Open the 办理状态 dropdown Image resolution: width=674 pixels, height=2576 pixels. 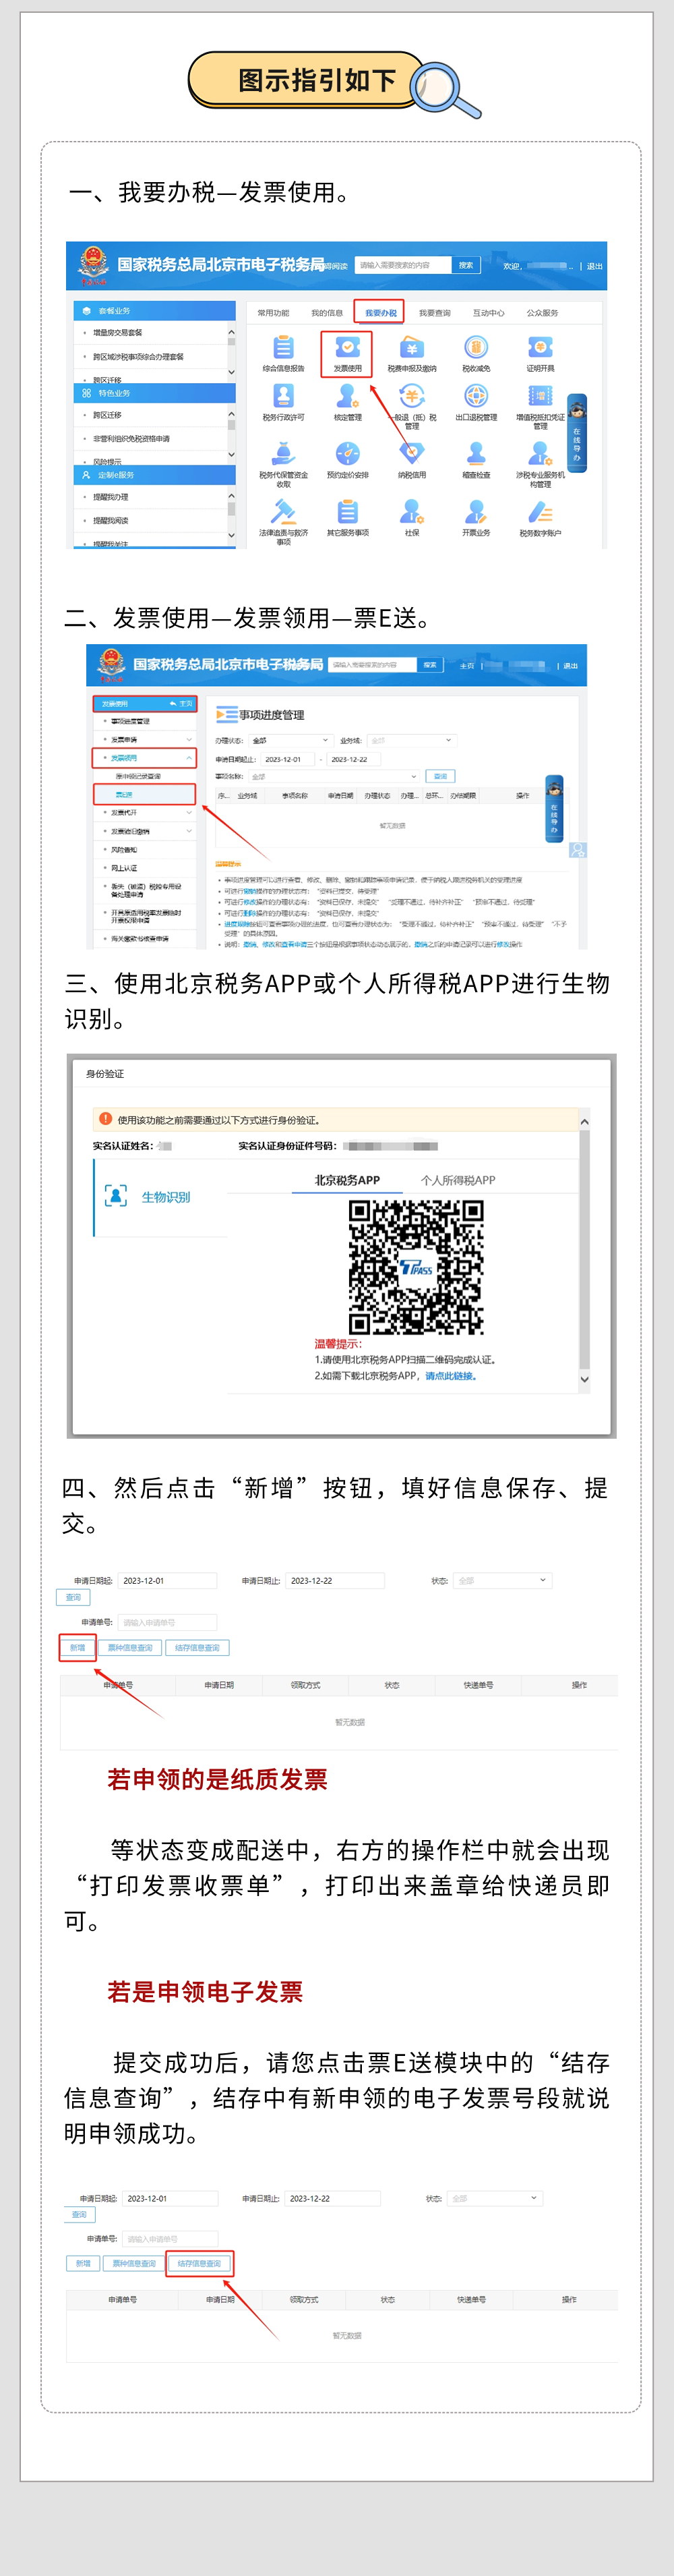coord(290,740)
